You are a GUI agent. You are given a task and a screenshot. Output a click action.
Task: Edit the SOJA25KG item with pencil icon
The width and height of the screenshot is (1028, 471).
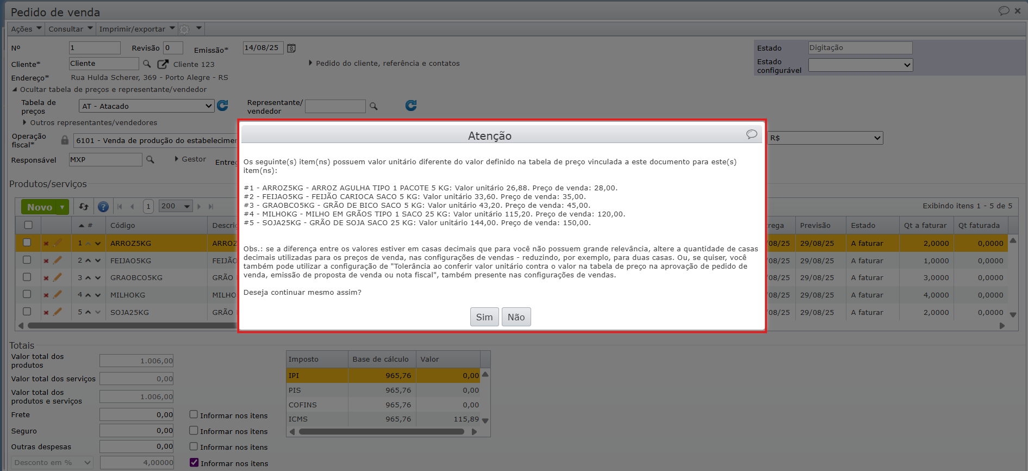58,312
